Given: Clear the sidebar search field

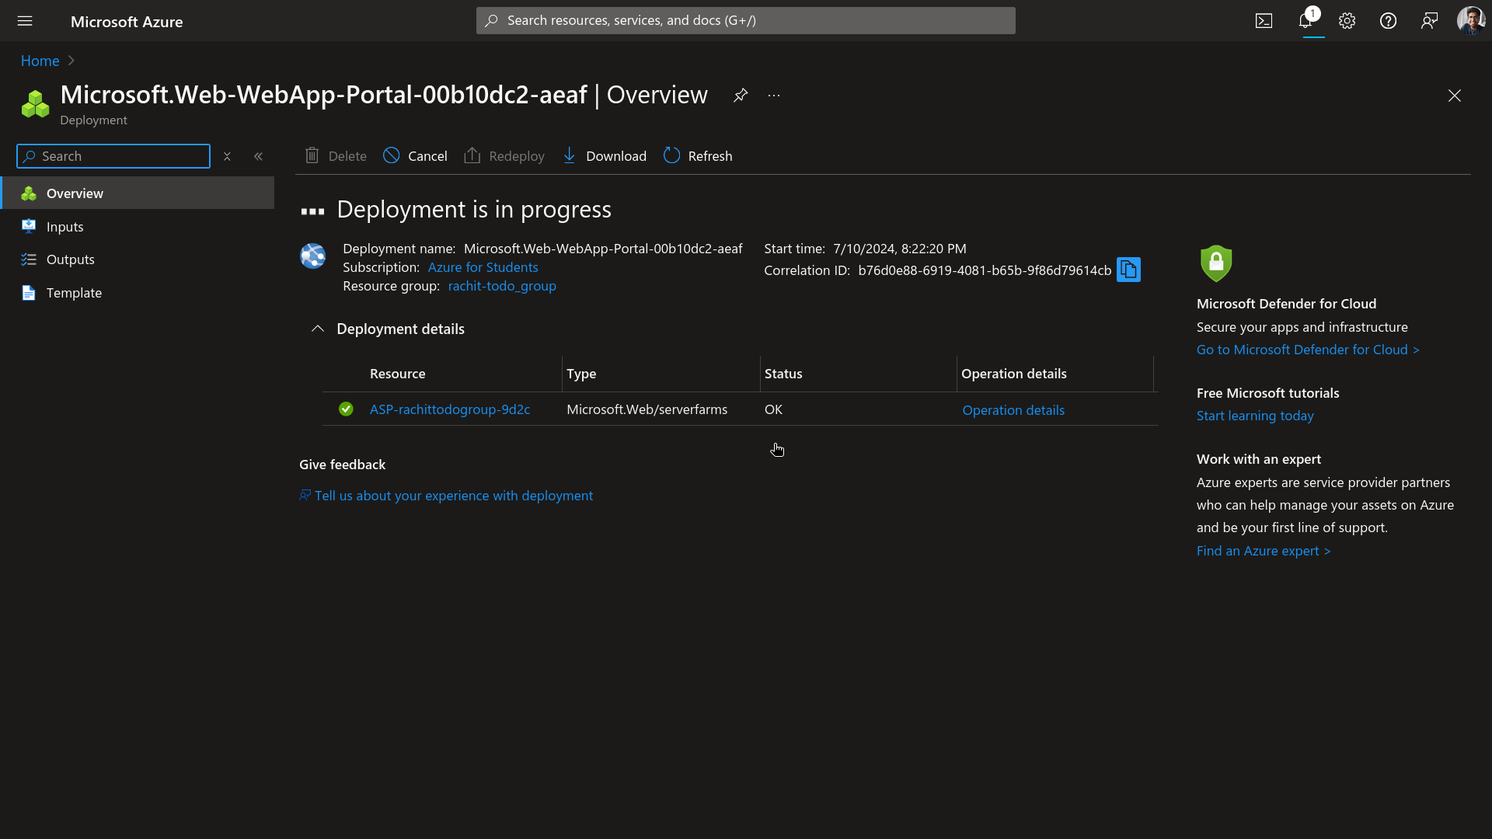Looking at the screenshot, I should tap(227, 156).
